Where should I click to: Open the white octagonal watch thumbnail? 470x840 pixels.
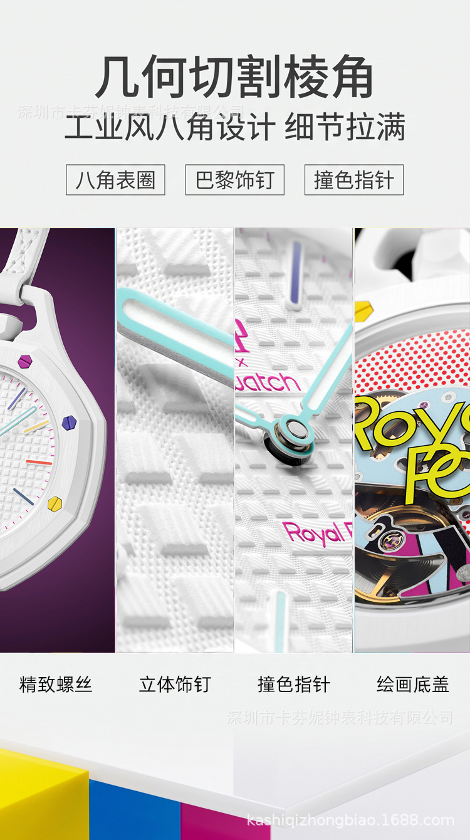click(58, 440)
